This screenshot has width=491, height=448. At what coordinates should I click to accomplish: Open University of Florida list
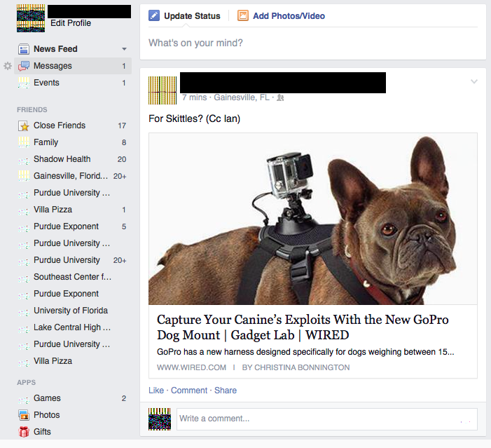pos(73,311)
